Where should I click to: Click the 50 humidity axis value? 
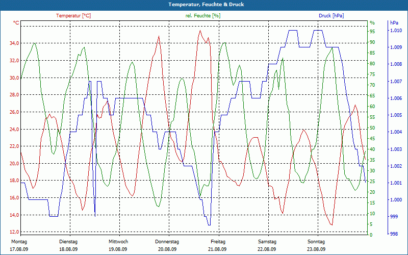click(372, 128)
